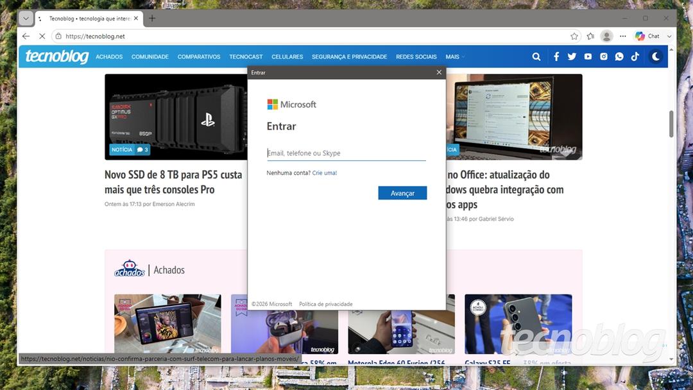Go back with the browser back arrow

[26, 36]
